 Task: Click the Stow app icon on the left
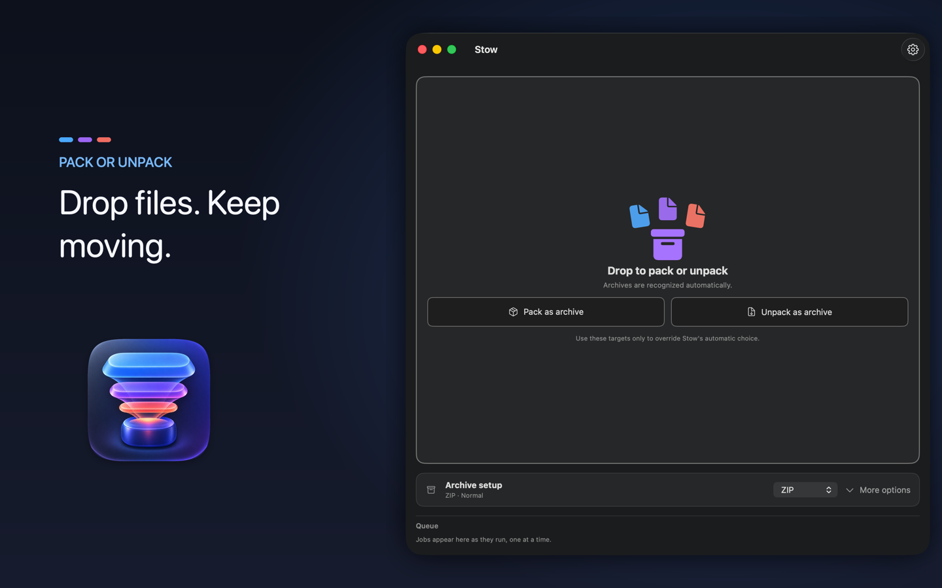coord(149,400)
